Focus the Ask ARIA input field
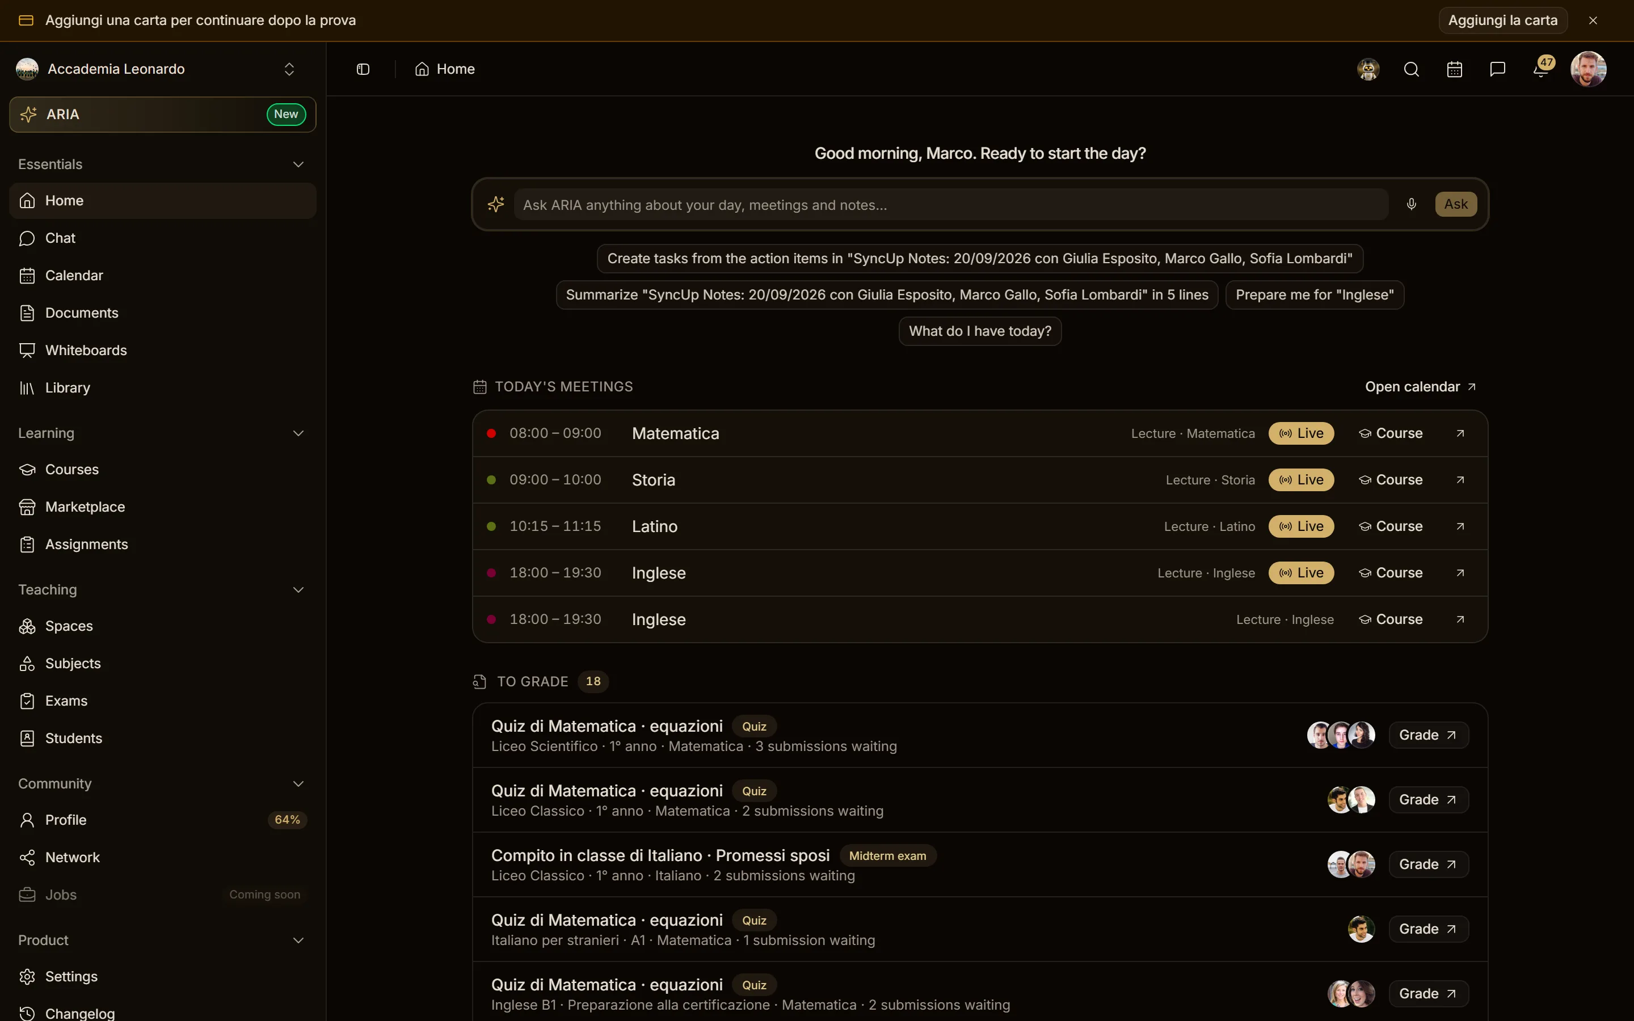This screenshot has width=1634, height=1021. pyautogui.click(x=951, y=205)
